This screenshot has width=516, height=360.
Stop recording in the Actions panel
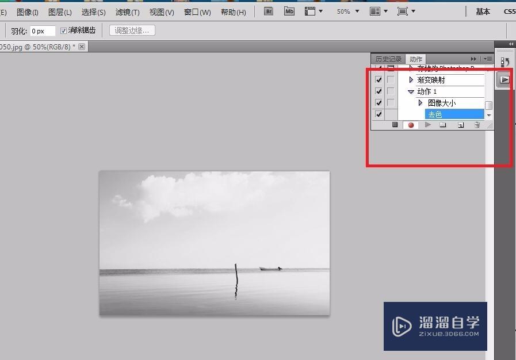[395, 125]
